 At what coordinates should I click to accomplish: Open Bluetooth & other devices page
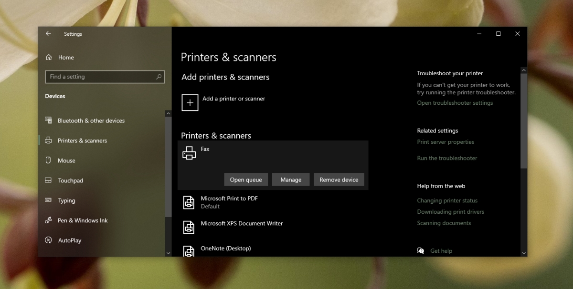pos(91,120)
